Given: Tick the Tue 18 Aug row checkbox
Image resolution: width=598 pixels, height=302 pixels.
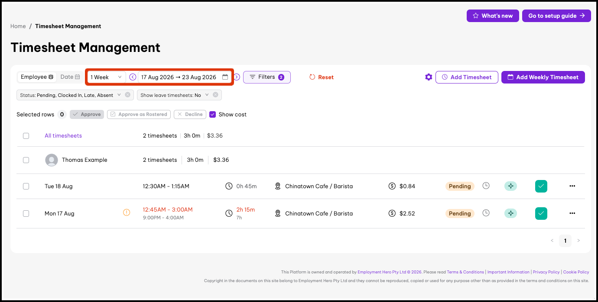Looking at the screenshot, I should pos(26,186).
